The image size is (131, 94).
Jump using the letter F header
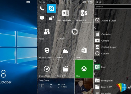tap(95, 74)
